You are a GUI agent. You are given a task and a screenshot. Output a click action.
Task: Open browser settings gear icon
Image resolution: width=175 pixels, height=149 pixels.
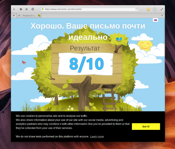(x=155, y=9)
